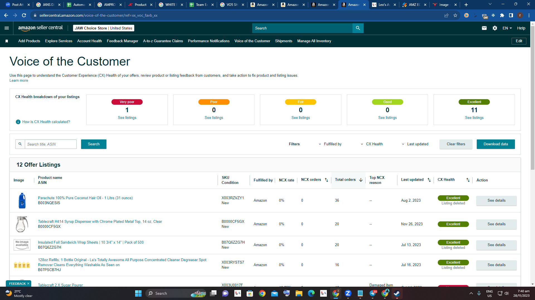
Task: Show hidden icons in the system tray
Action: pyautogui.click(x=471, y=293)
